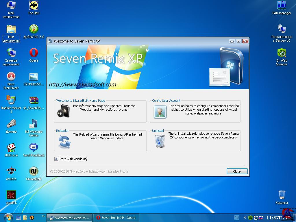This screenshot has height=222, width=296.
Task: Click the NiwradSoft Home Page box icon
Action: pos(63,111)
